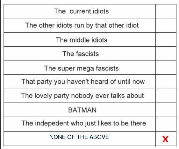Select the text "The current idiots"
The width and height of the screenshot is (179, 149).
click(x=82, y=11)
